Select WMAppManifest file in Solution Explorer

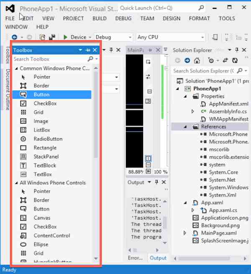[x=228, y=119]
